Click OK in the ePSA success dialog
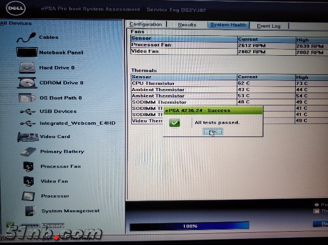328x245 pixels. (213, 131)
